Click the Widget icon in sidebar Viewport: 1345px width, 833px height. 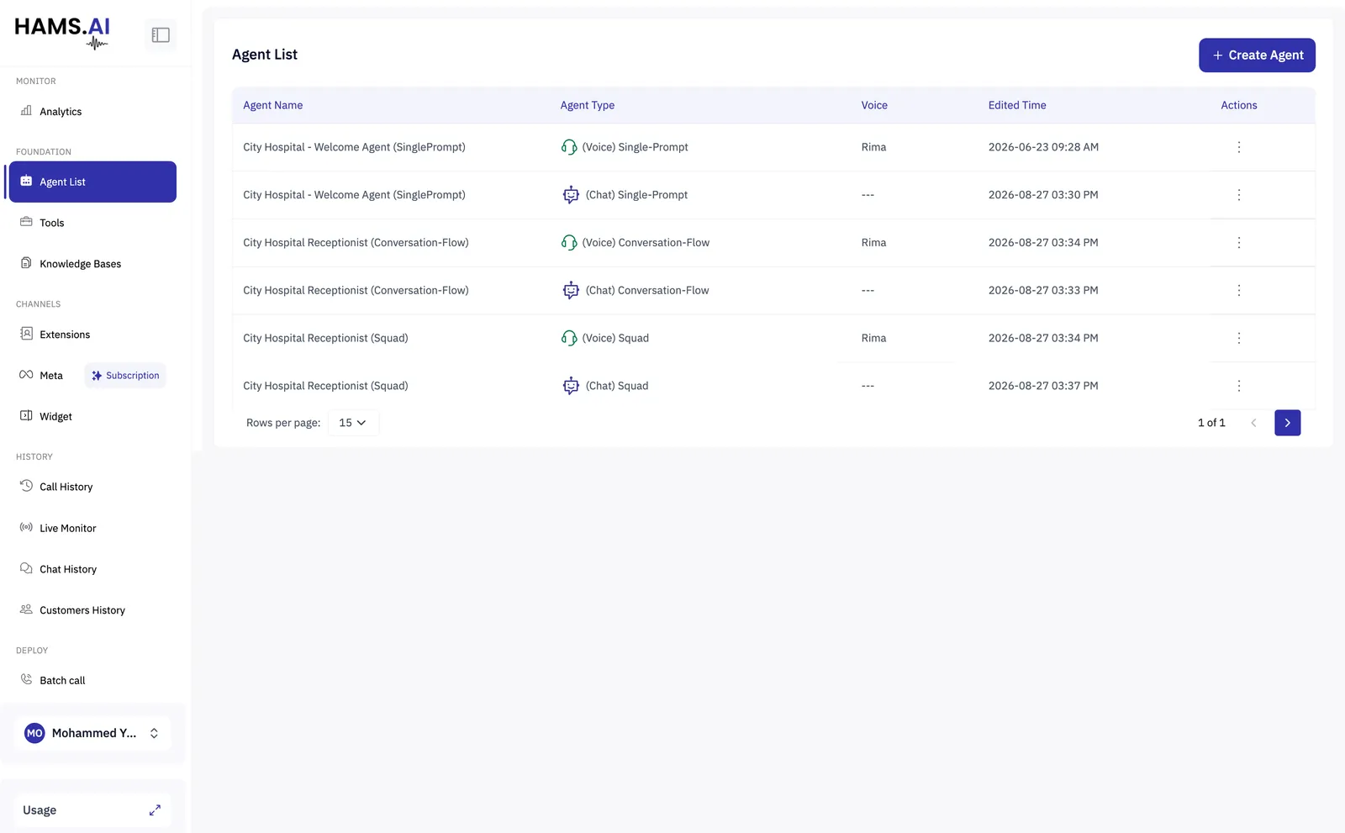(26, 415)
